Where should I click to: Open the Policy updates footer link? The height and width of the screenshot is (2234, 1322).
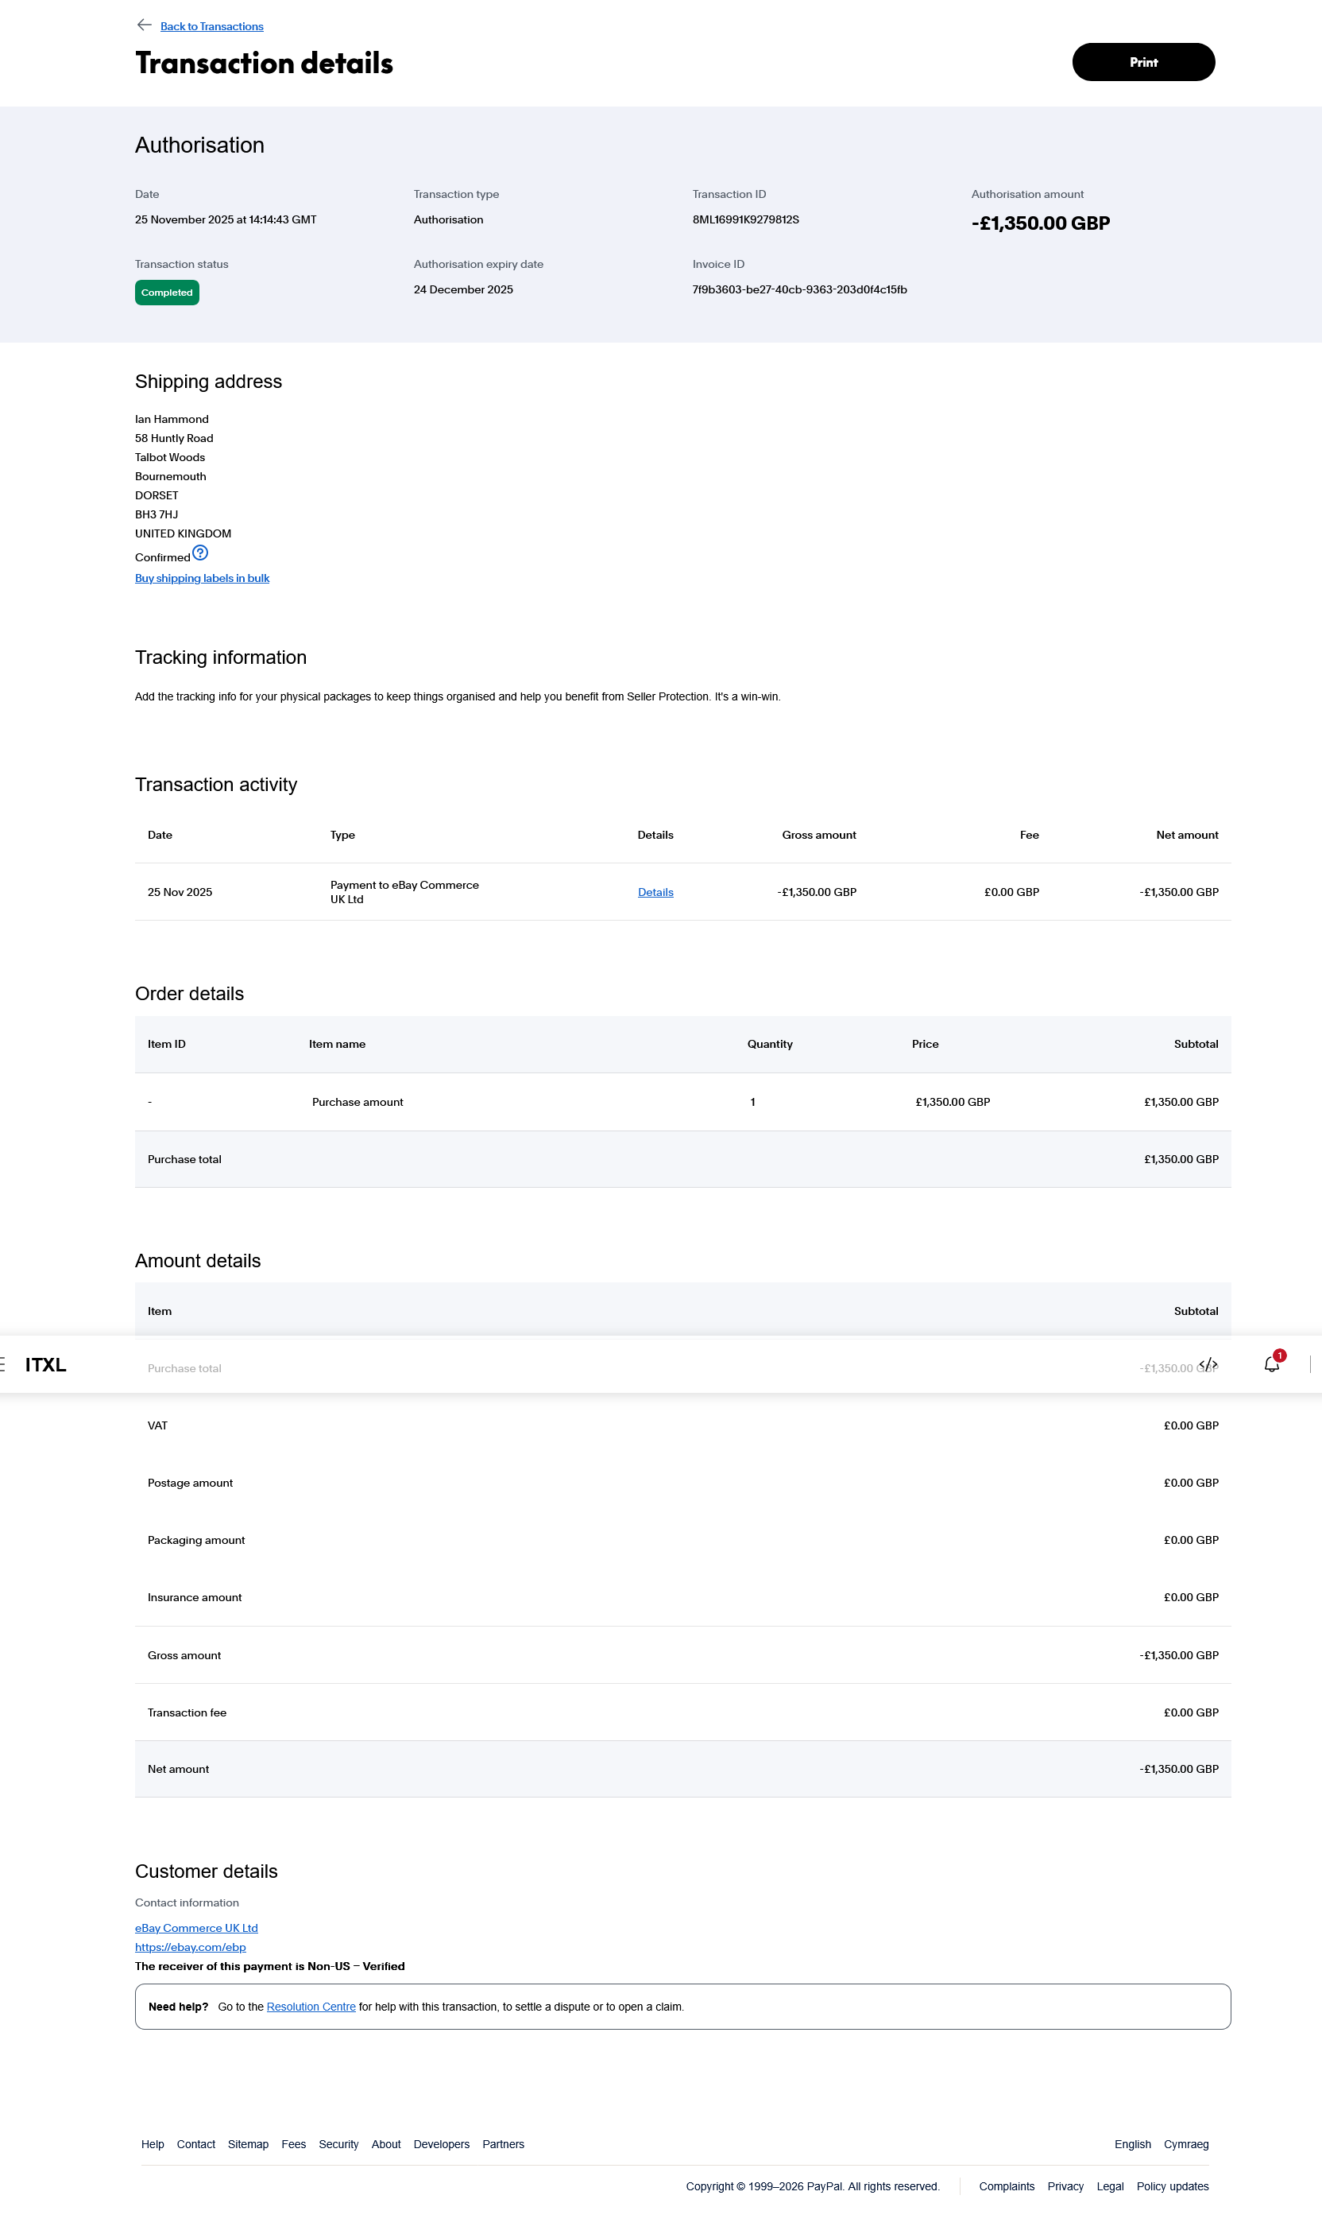(1173, 2187)
